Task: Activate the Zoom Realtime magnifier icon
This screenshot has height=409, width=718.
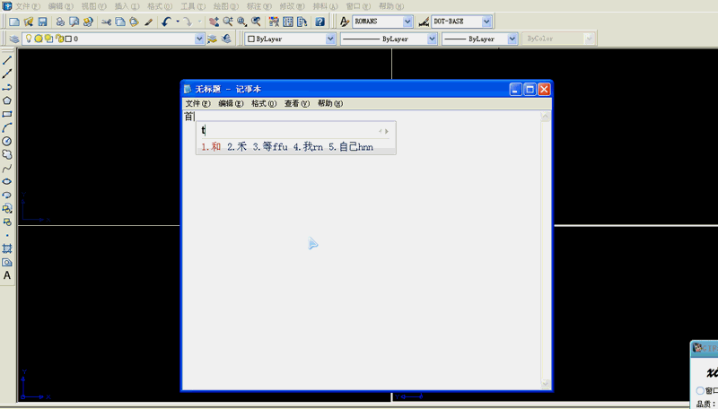Action: coord(228,22)
